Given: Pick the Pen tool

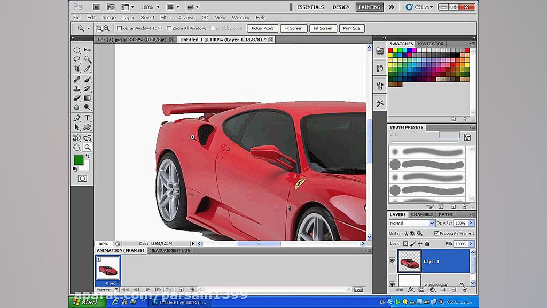Looking at the screenshot, I should click(76, 117).
